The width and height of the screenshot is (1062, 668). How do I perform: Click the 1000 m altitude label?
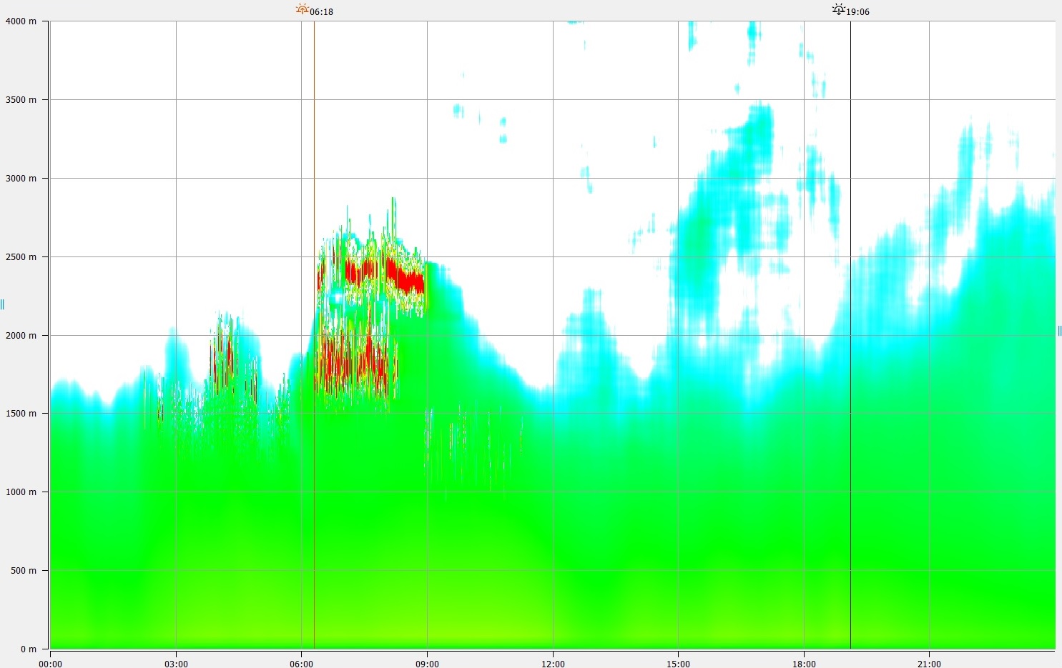point(21,492)
